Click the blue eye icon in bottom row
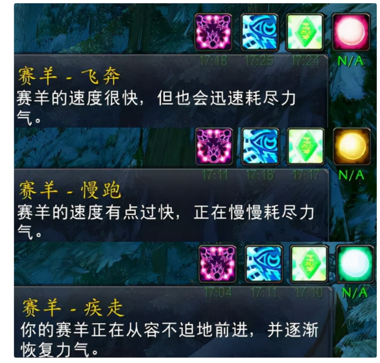The width and height of the screenshot is (380, 363). [264, 264]
